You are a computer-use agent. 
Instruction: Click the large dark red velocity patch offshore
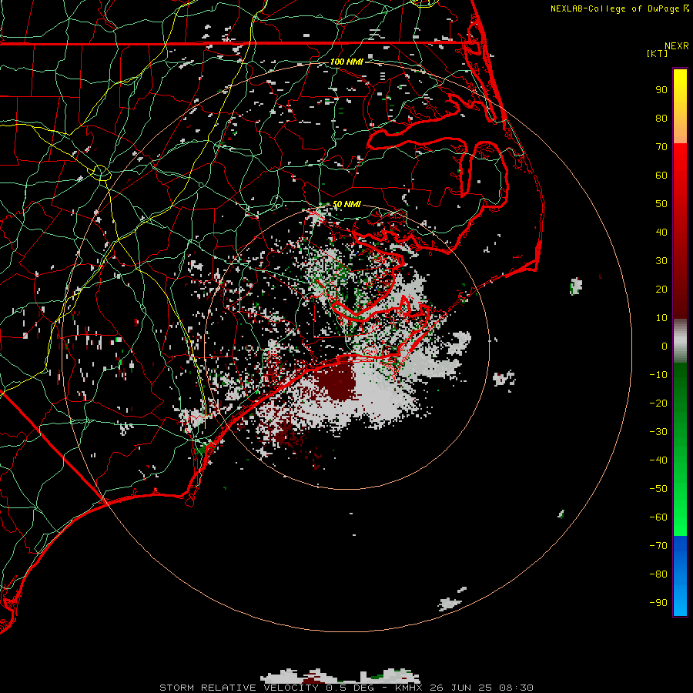tap(337, 381)
